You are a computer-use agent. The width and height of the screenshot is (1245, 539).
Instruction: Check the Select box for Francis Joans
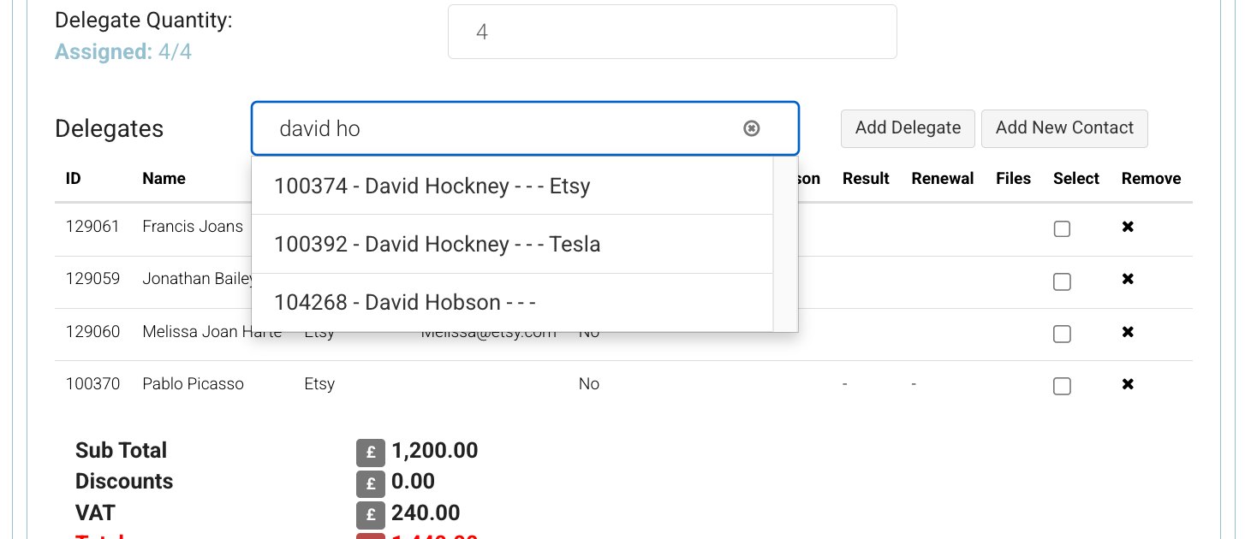[1062, 228]
